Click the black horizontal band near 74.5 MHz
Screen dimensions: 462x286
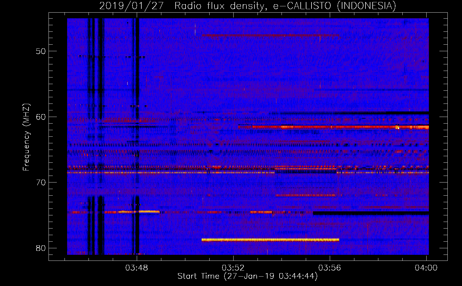click(x=371, y=213)
